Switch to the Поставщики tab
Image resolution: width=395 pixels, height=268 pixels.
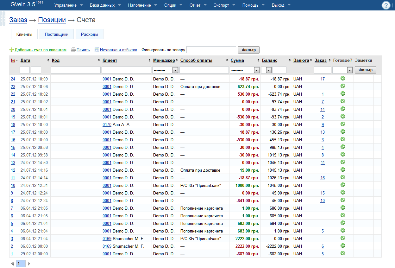57,34
